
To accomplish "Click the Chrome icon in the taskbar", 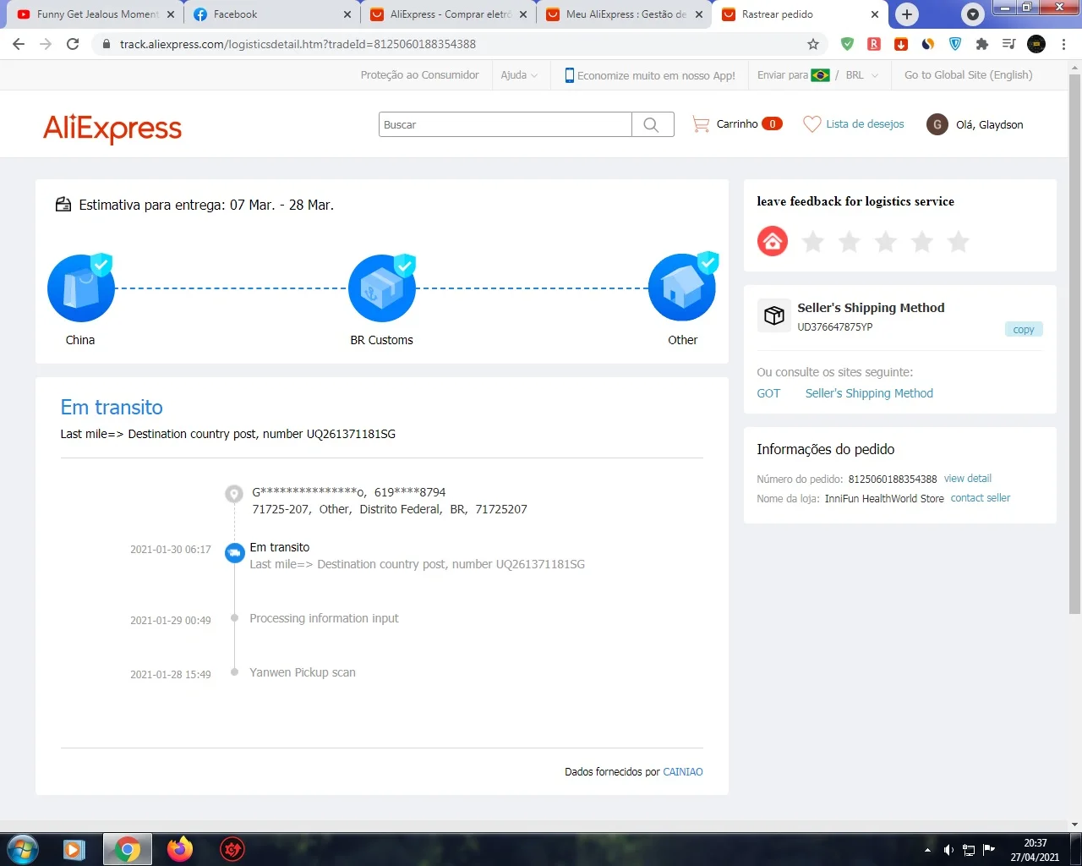I will [x=127, y=849].
